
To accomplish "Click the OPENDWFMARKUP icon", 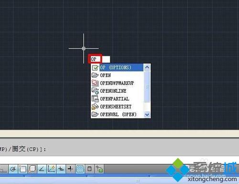I will (95, 83).
